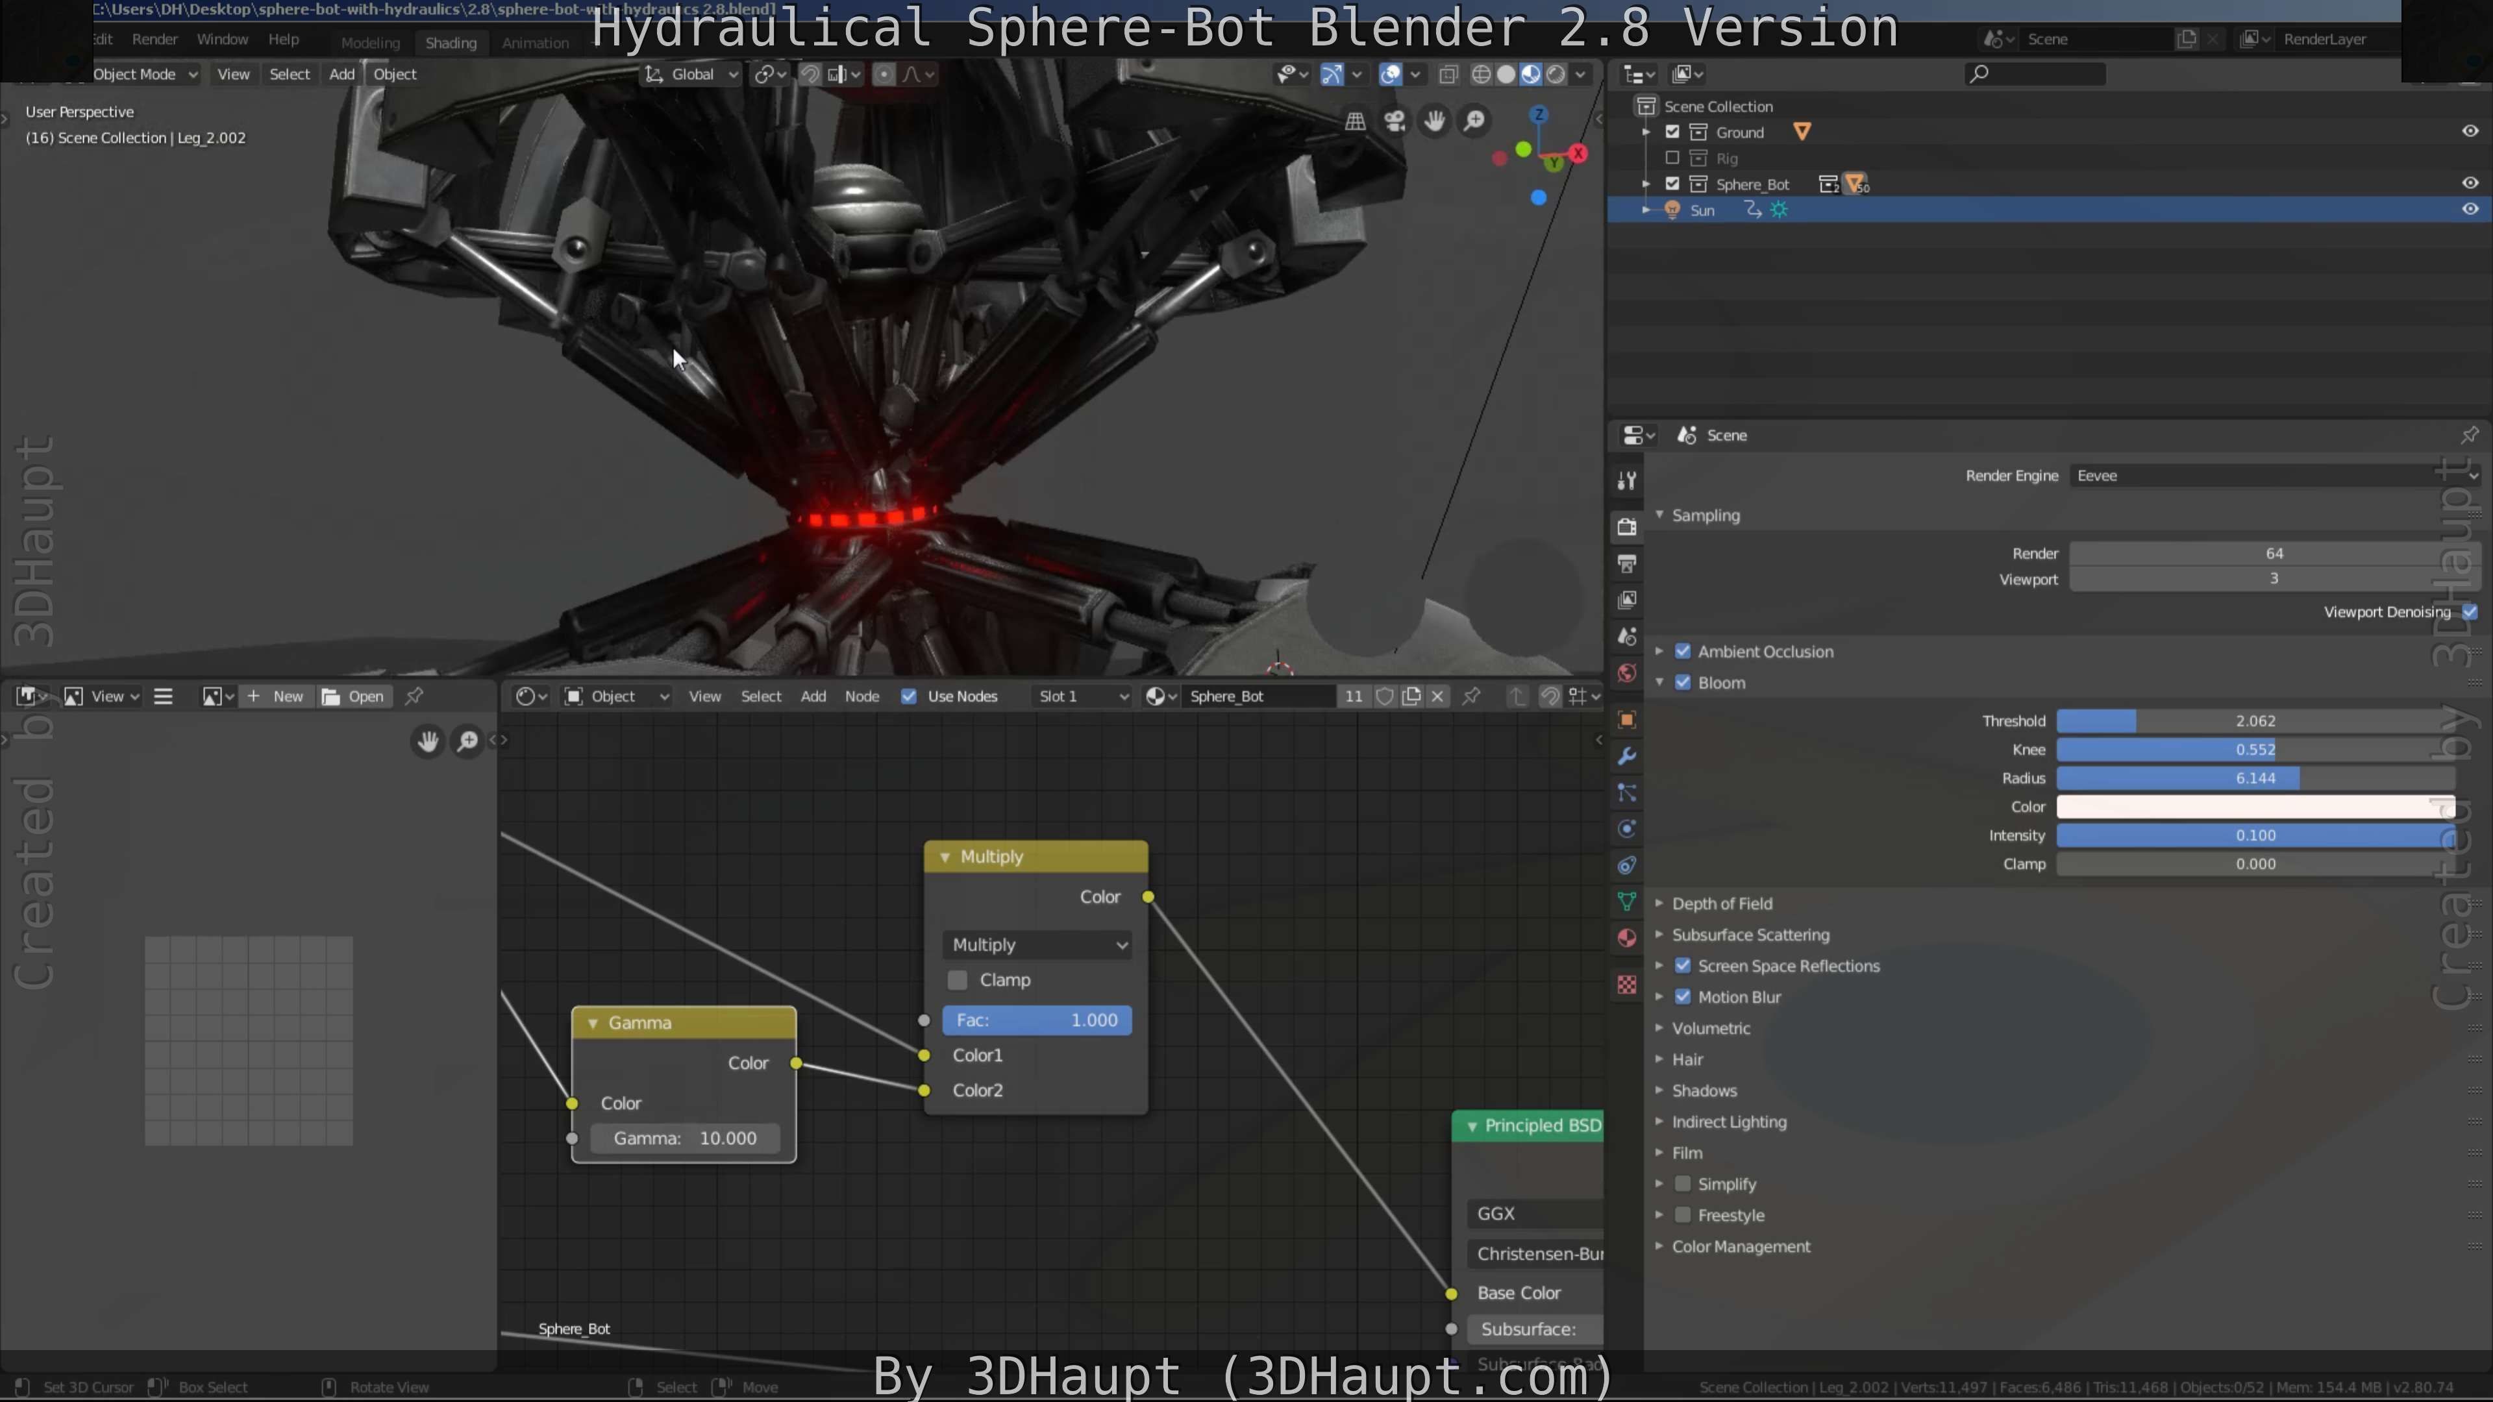Toggle Sphere_Bot collection checkbox in outliner
Image resolution: width=2493 pixels, height=1402 pixels.
tap(1672, 184)
